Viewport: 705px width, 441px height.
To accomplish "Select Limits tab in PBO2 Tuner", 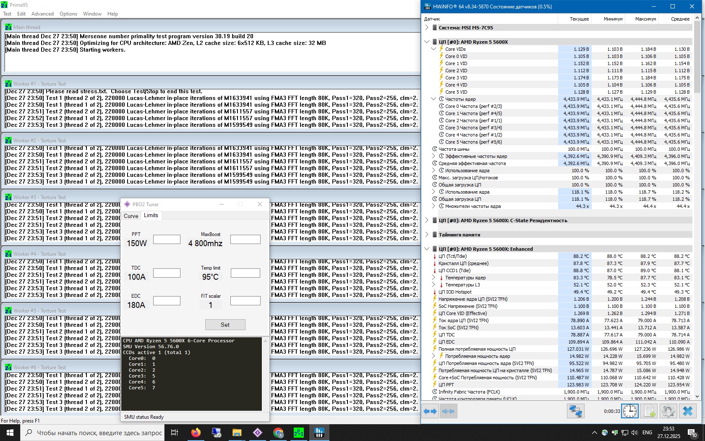I will click(x=151, y=215).
